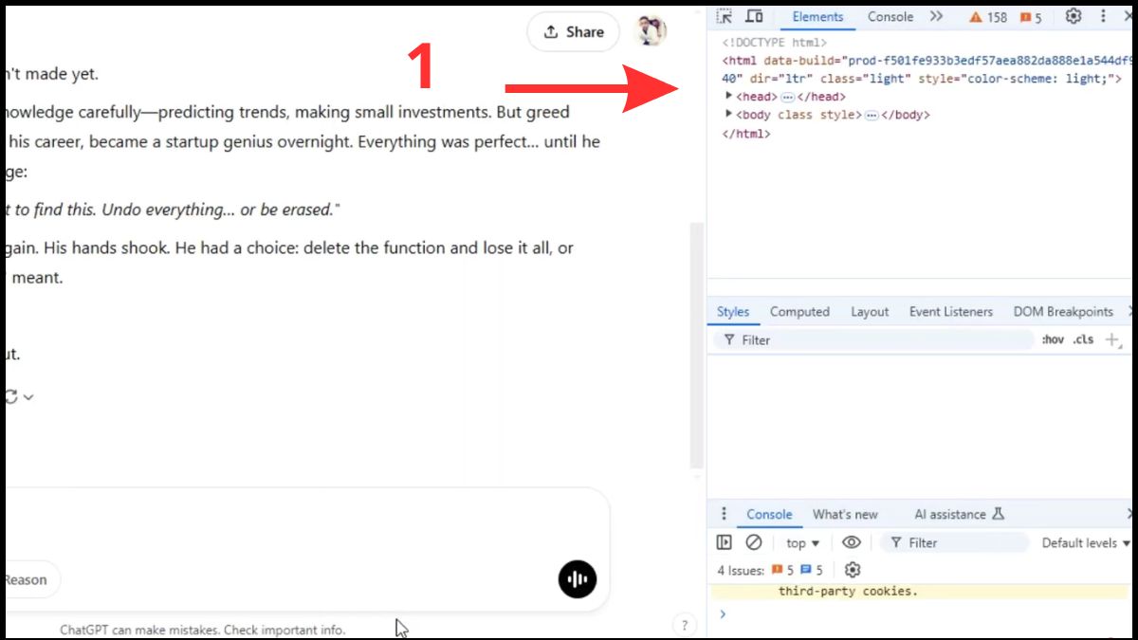Select the closing </html> tag line
Screen dimensions: 1138x640
point(746,134)
